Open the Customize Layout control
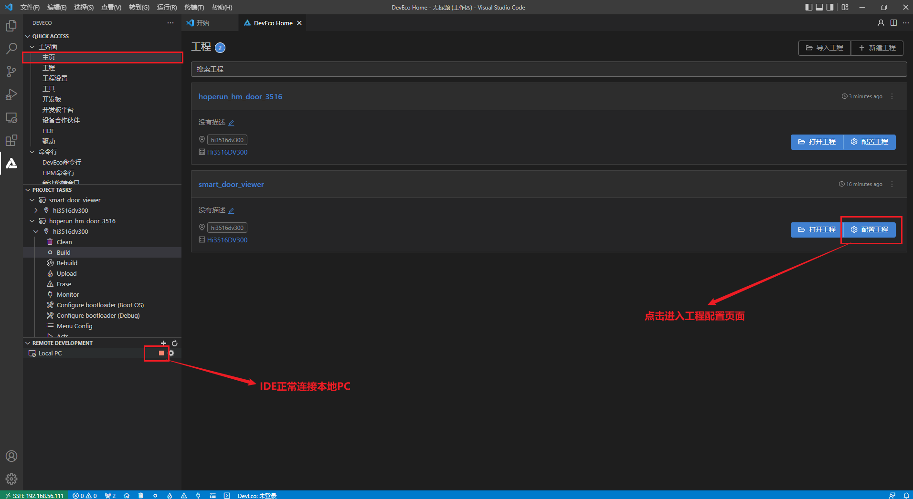The height and width of the screenshot is (499, 913). (845, 7)
